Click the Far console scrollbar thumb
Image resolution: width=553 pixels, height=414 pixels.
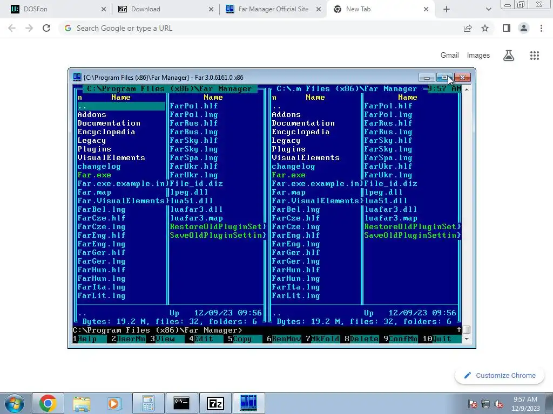467,329
